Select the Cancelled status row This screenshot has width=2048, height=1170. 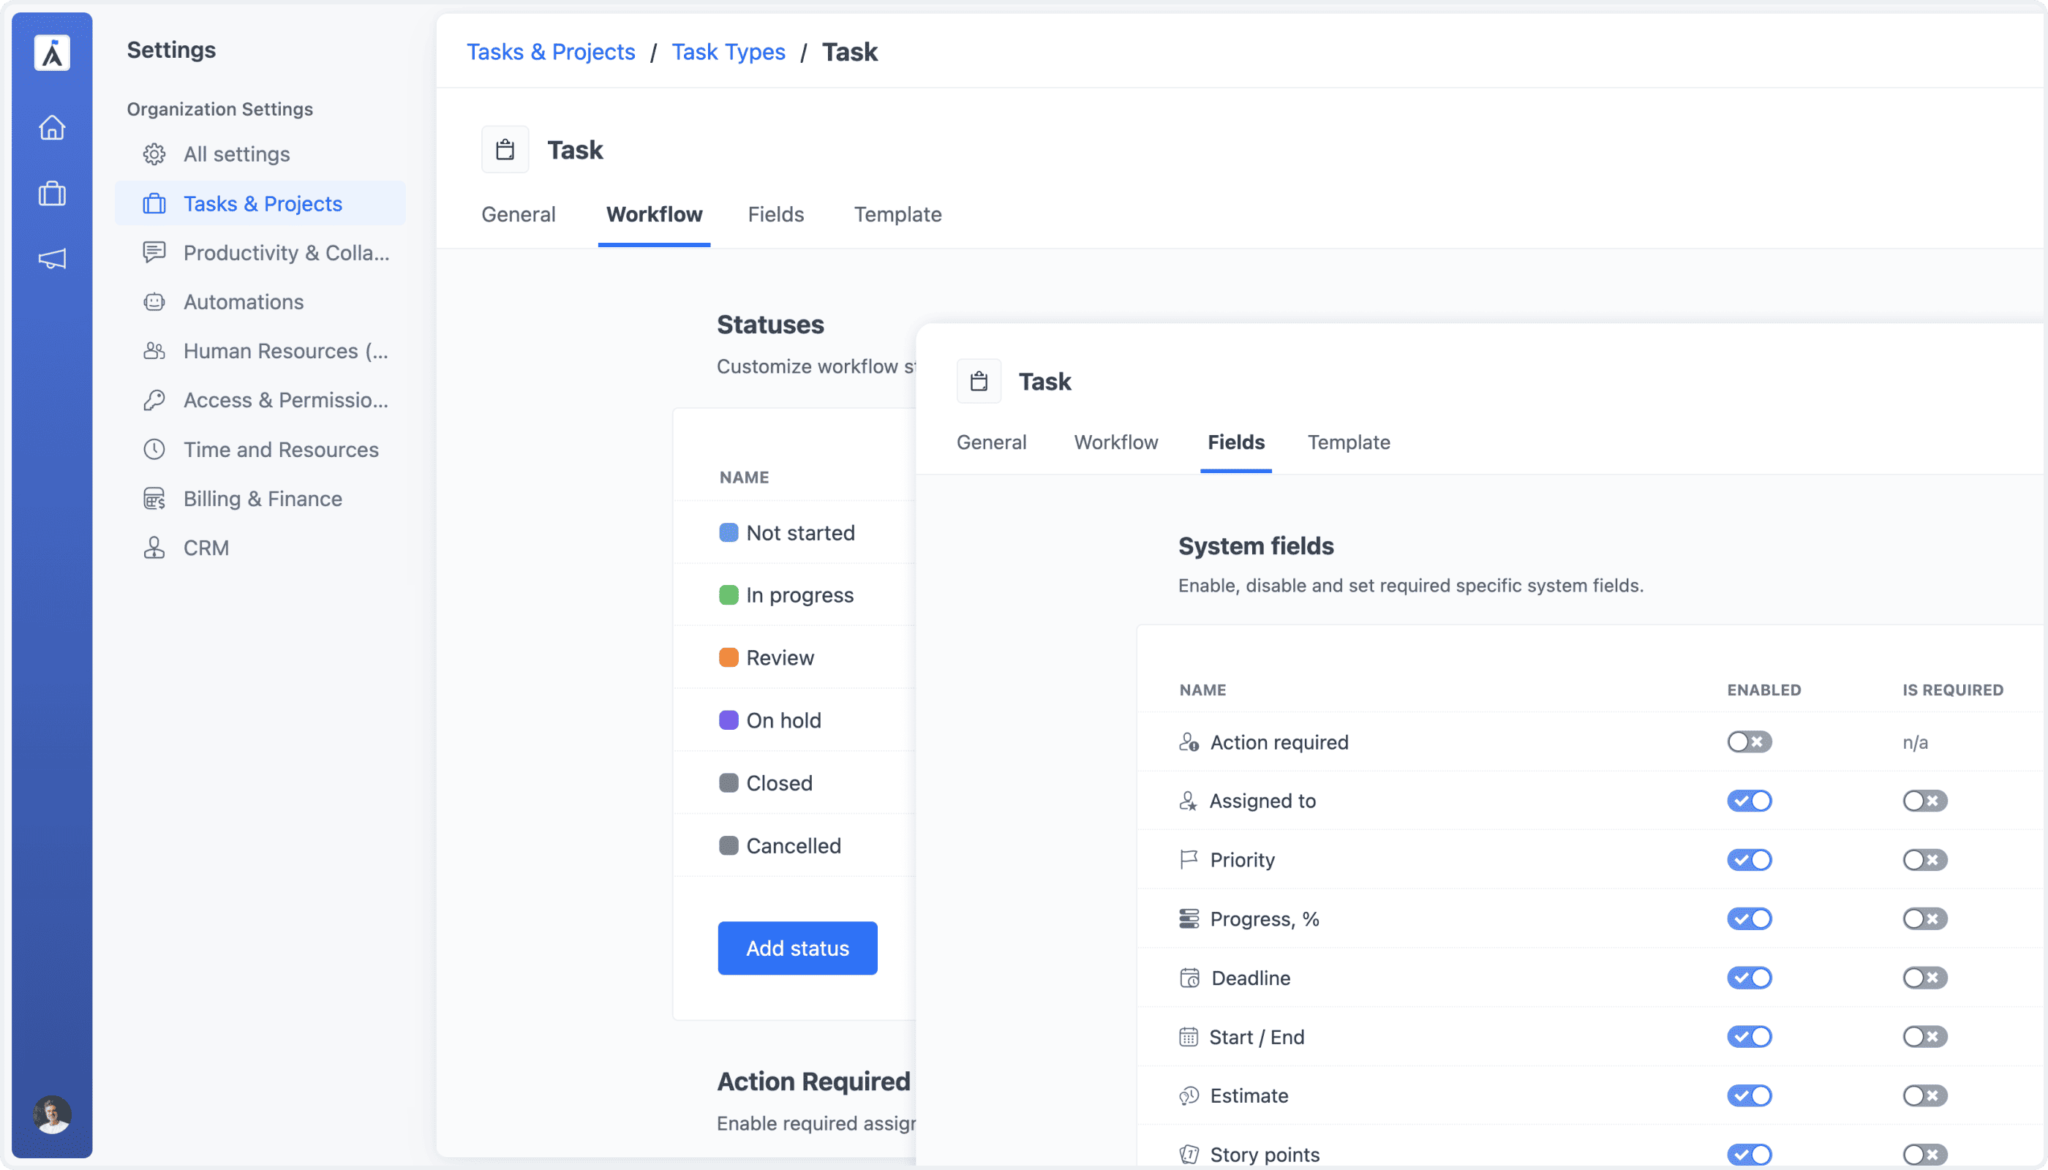tap(794, 845)
